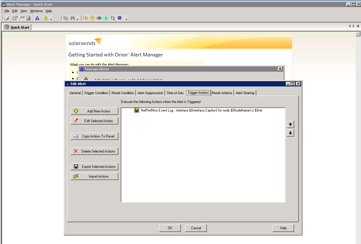Click the globe toolbar icon
Viewport: 361px width, 244px height.
(106, 18)
